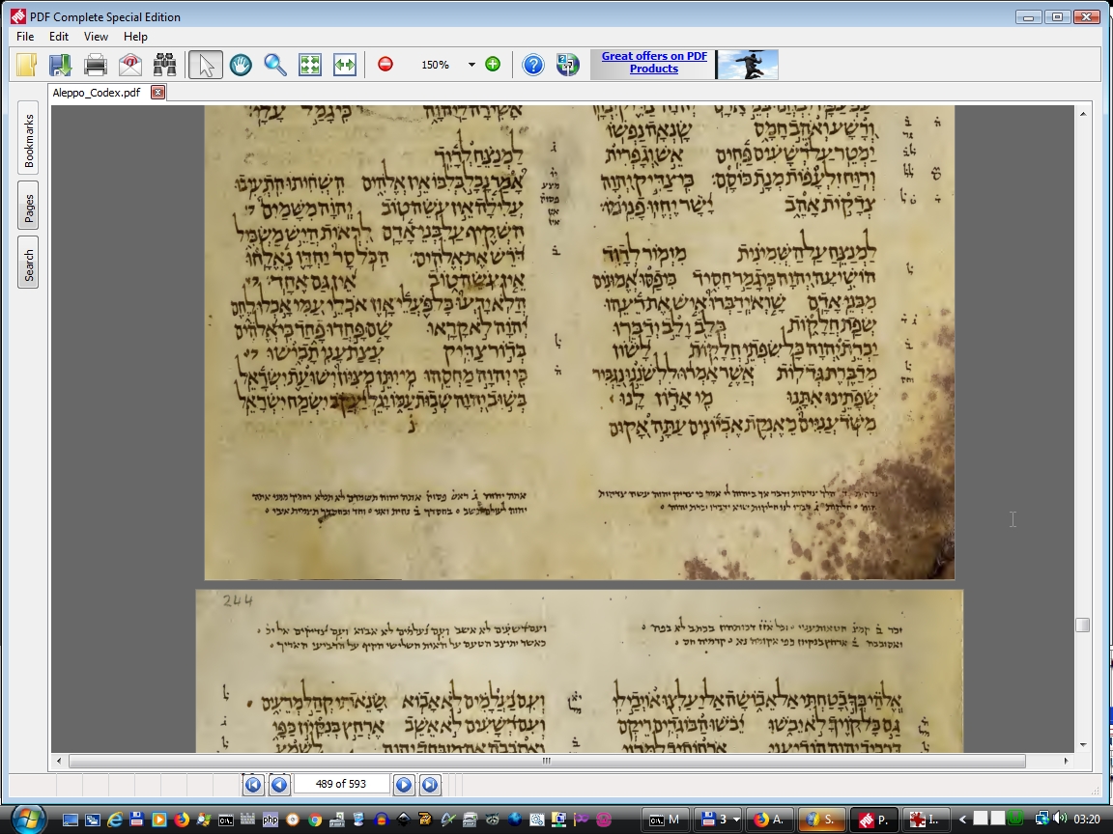Close the Aleppo_Codex.pdf tab
The width and height of the screenshot is (1113, 834).
click(157, 93)
